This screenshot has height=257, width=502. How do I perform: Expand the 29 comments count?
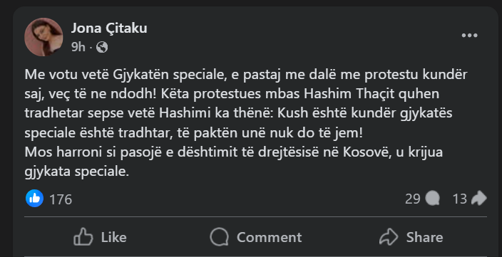tap(413, 199)
